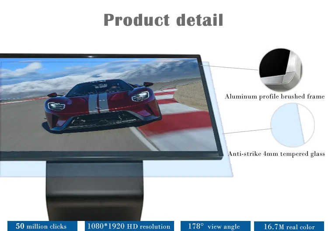The image size is (328, 231).
Task: Click the aluminum frame corner close-up circle
Action: coord(281,70)
